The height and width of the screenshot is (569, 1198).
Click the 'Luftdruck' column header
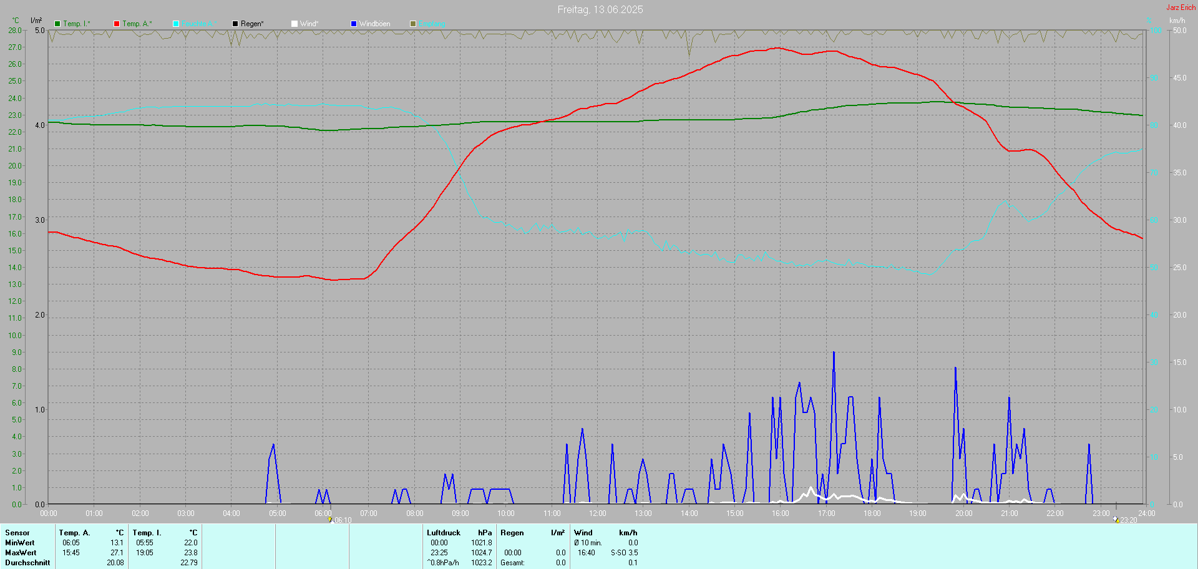[444, 533]
